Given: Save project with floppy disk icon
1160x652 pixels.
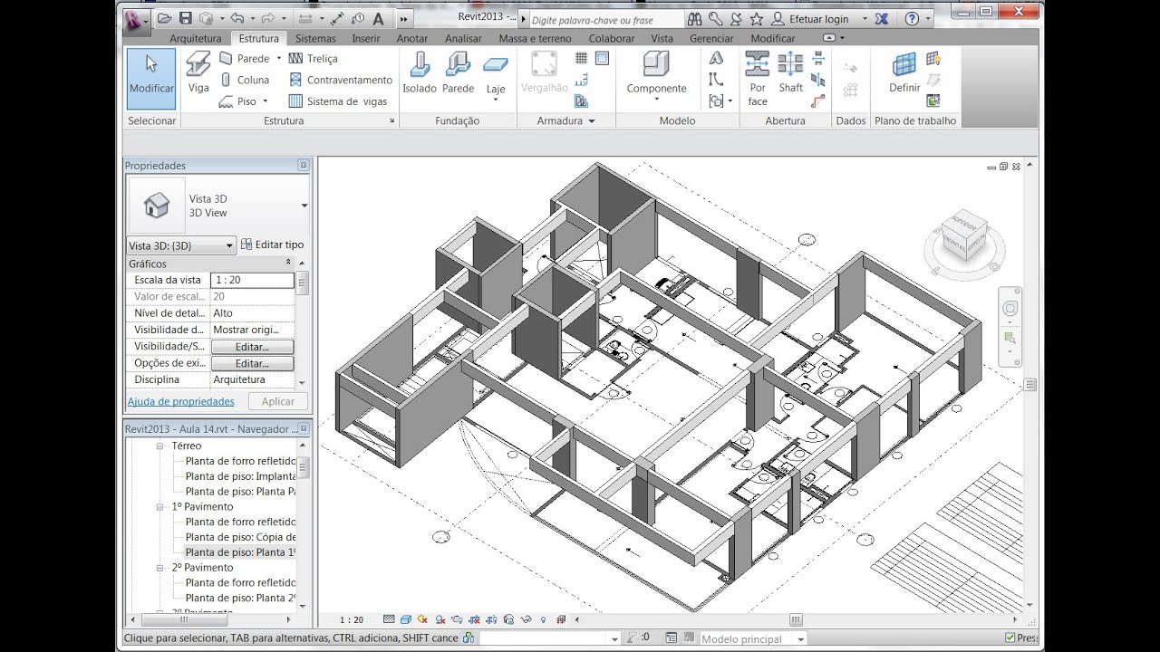Looking at the screenshot, I should pyautogui.click(x=185, y=18).
